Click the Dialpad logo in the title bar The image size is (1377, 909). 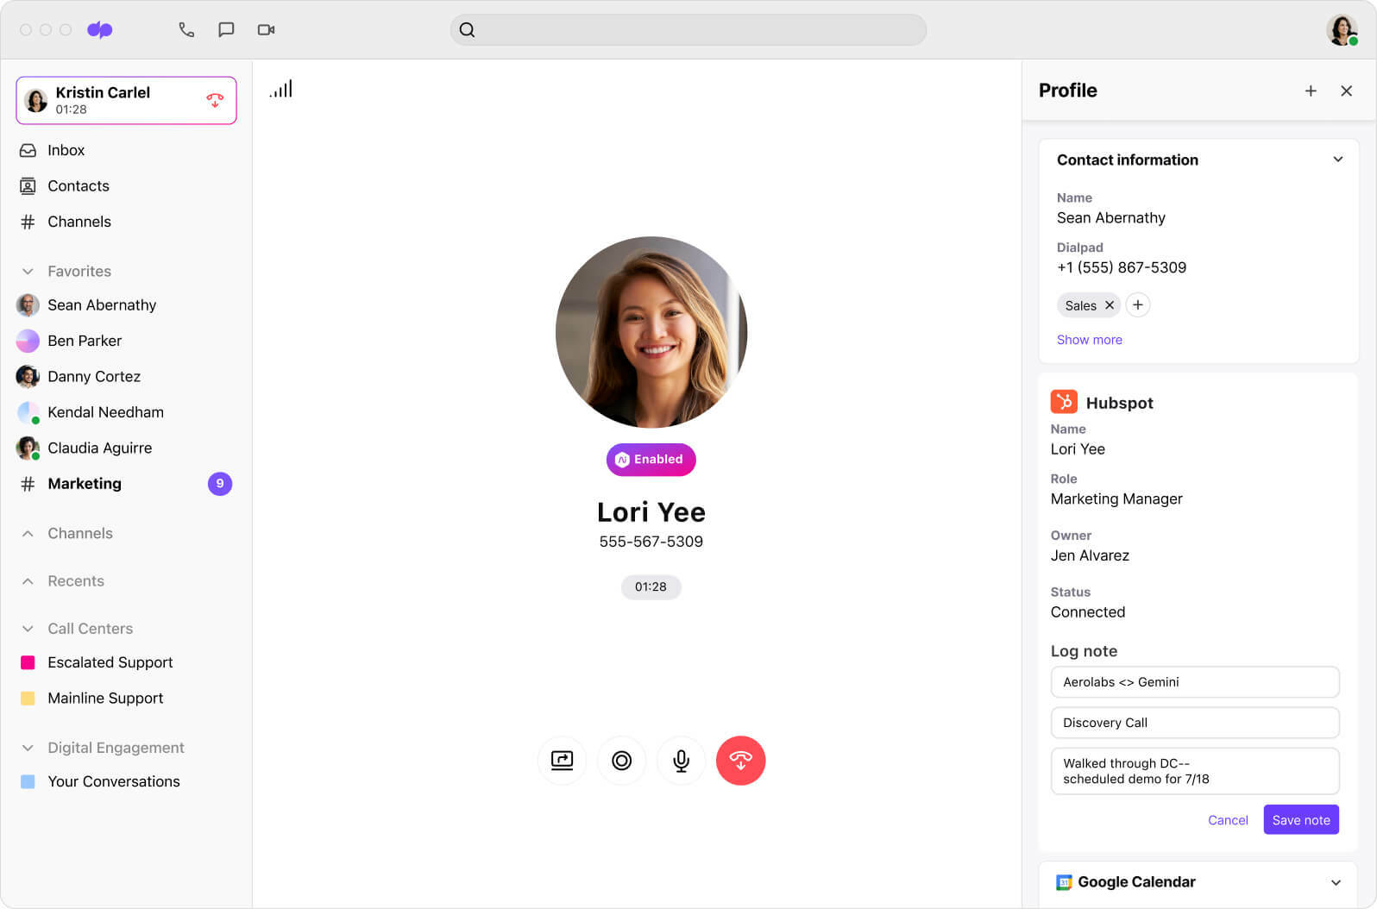[x=100, y=29]
